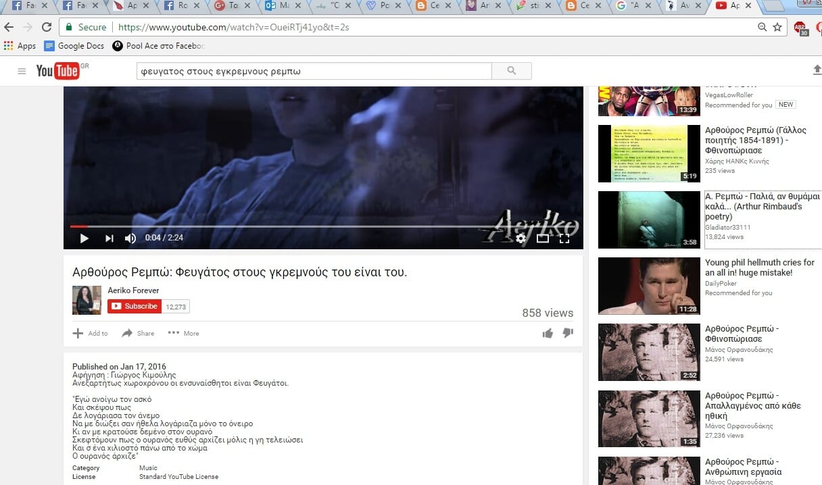Dislike the video with thumbs down

pos(568,333)
